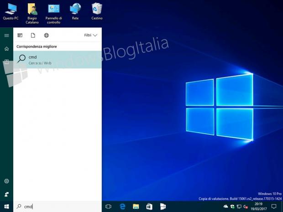
Task: Open Biagio Catalano user folder icon
Action: point(32,9)
